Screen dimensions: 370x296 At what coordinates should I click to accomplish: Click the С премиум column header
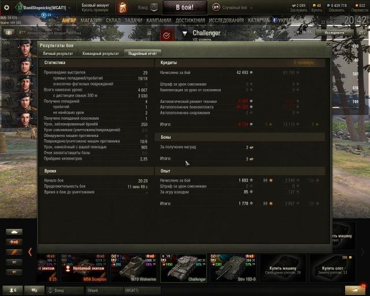click(x=304, y=62)
